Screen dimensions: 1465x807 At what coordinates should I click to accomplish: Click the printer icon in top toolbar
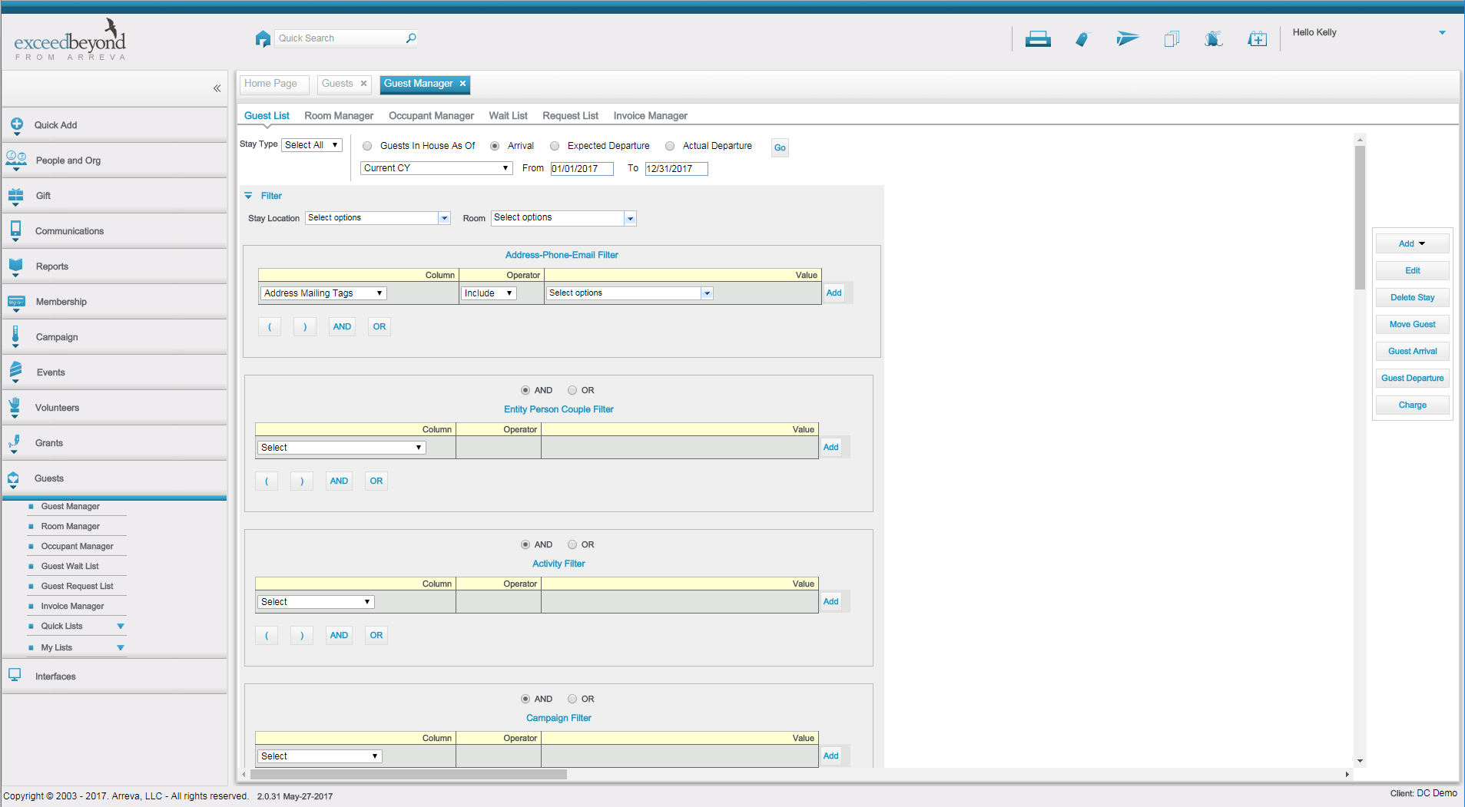coord(1038,38)
